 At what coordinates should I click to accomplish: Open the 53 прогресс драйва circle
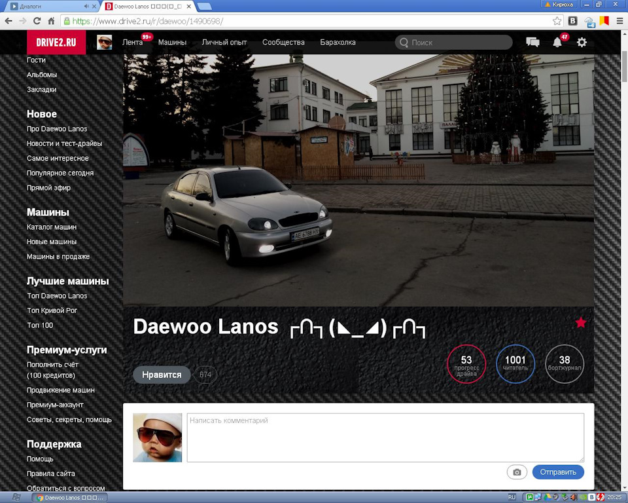466,363
